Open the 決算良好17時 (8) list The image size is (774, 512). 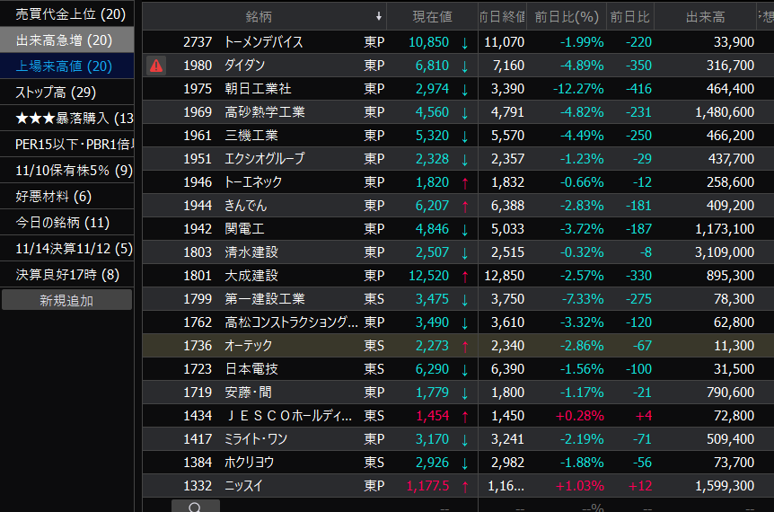(x=67, y=274)
